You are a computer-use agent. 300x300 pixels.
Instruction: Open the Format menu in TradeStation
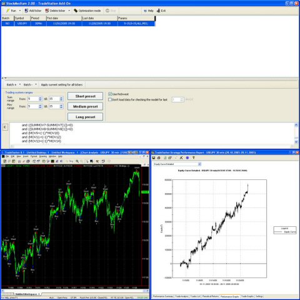(x=34, y=156)
